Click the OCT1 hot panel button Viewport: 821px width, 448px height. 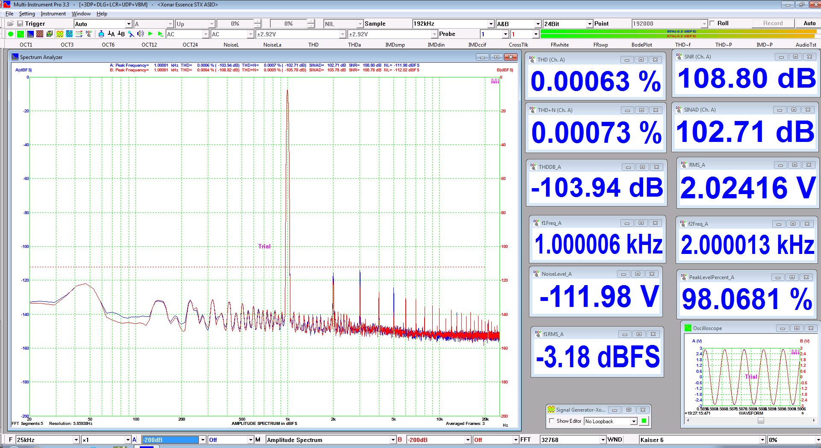click(x=26, y=44)
